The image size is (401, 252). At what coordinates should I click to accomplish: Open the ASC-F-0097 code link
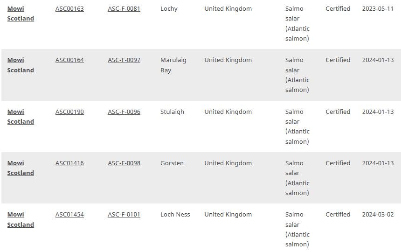[124, 60]
